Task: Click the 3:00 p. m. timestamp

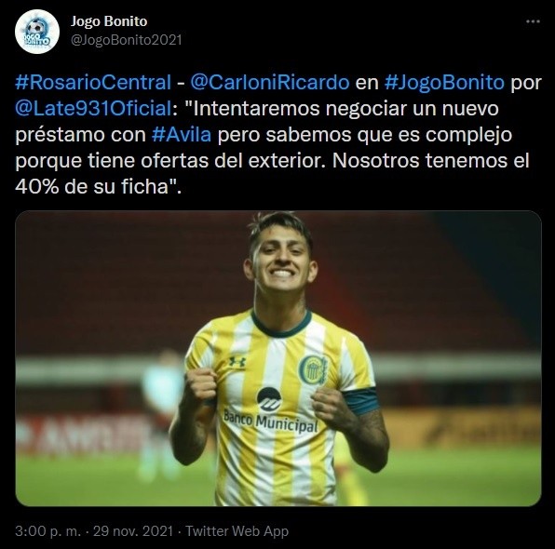Action: [x=48, y=531]
